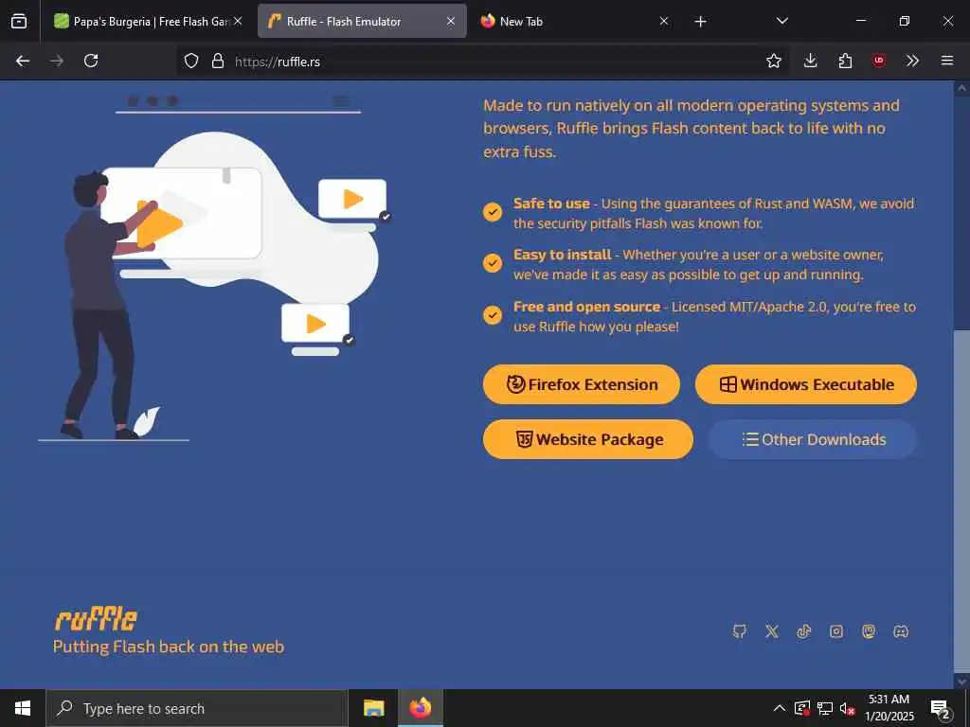Open Ruffle's Mastodon icon
This screenshot has height=727, width=970.
tap(869, 631)
